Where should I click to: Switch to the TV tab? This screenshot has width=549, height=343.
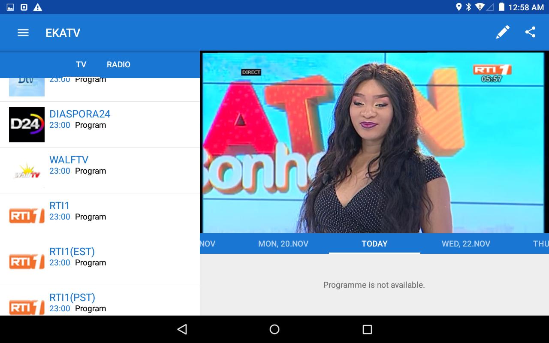(x=81, y=64)
